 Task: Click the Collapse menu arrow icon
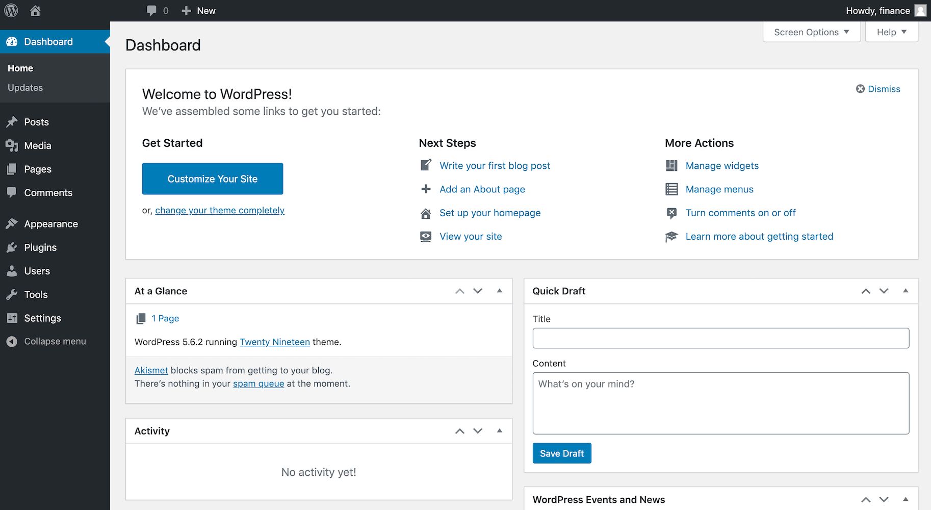(12, 341)
